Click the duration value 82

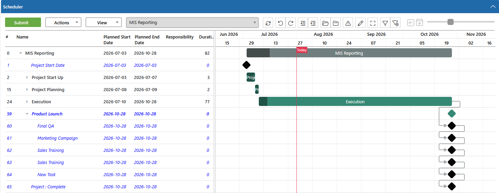pos(207,53)
